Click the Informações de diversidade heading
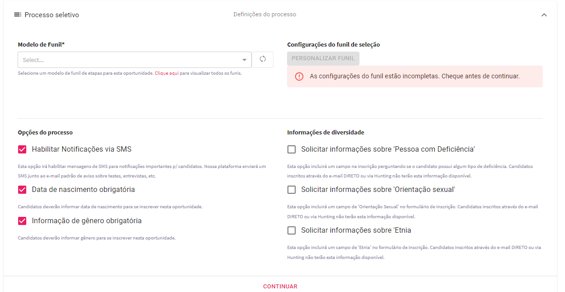Screen dimensions: 565x292 tap(326, 133)
